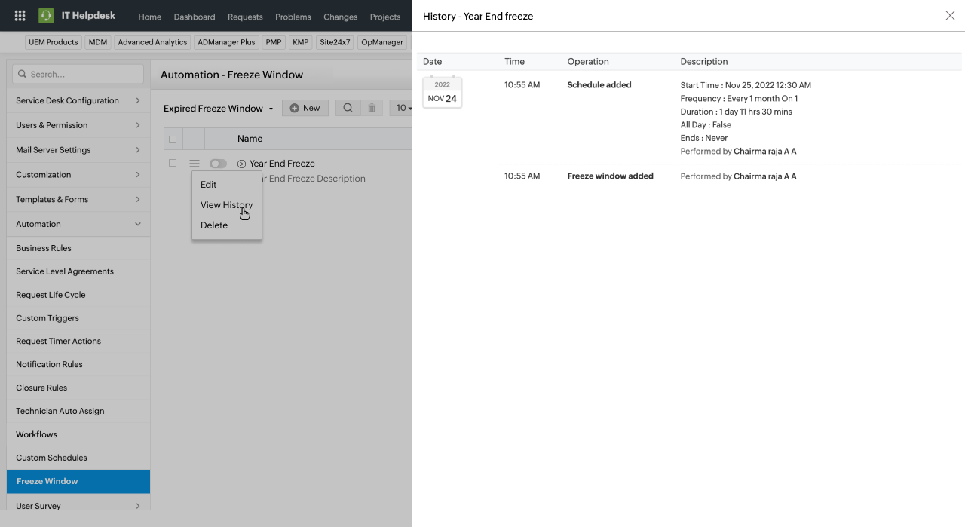The image size is (965, 527).
Task: Open the hamburger actions menu for row
Action: [x=195, y=164]
